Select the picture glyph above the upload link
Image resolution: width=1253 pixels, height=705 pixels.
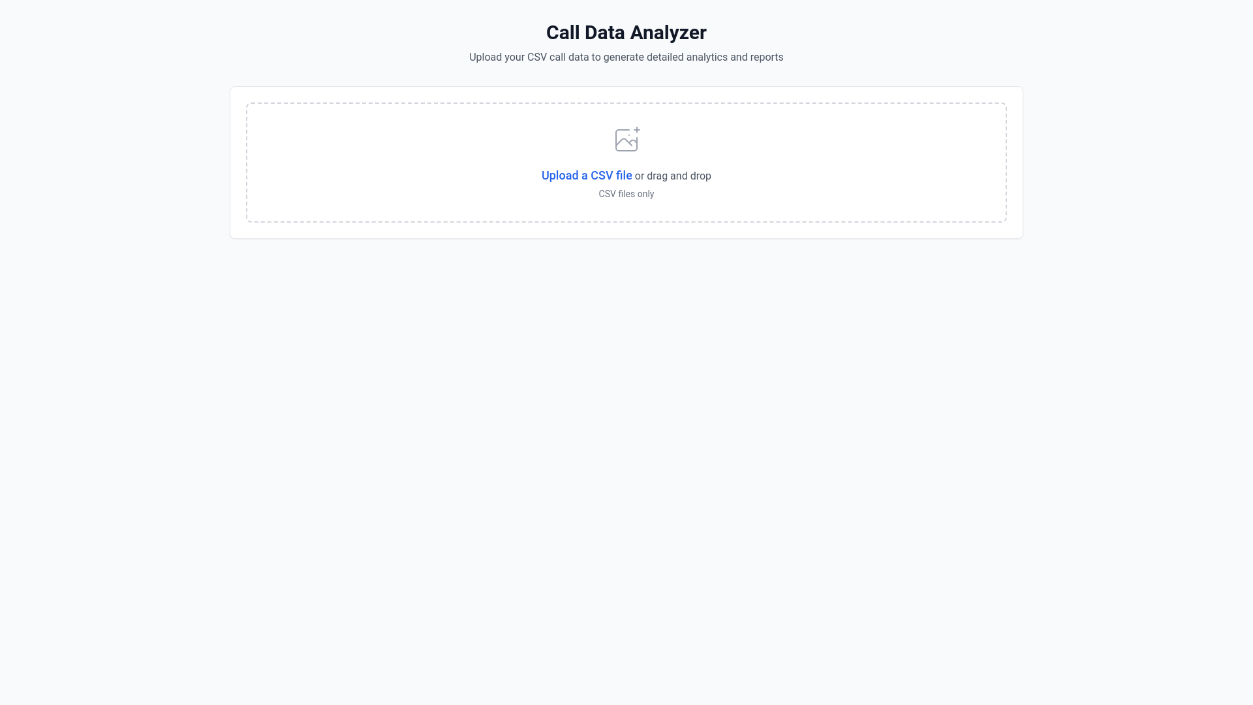coord(626,140)
